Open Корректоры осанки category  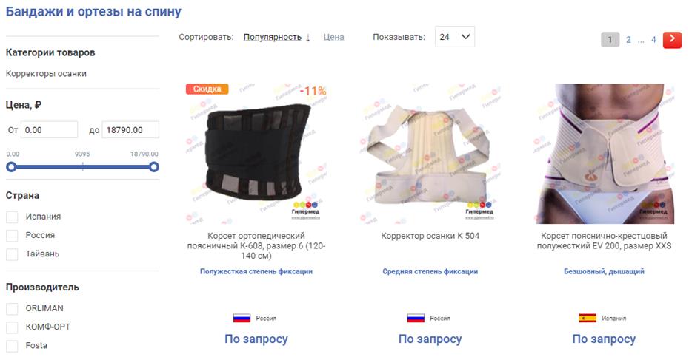pyautogui.click(x=46, y=74)
